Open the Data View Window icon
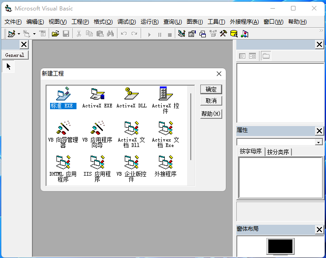 tap(234, 34)
